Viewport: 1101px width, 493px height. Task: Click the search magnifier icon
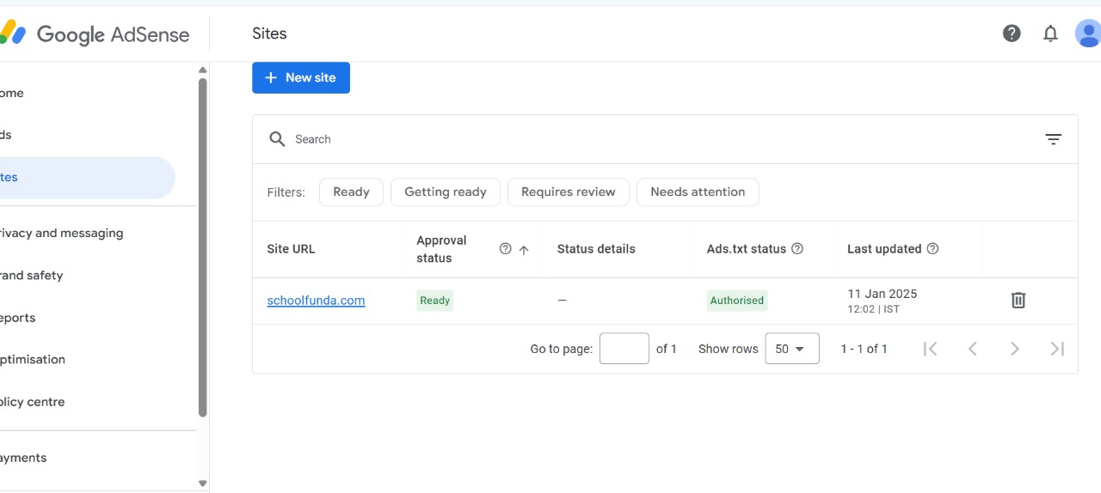coord(277,139)
